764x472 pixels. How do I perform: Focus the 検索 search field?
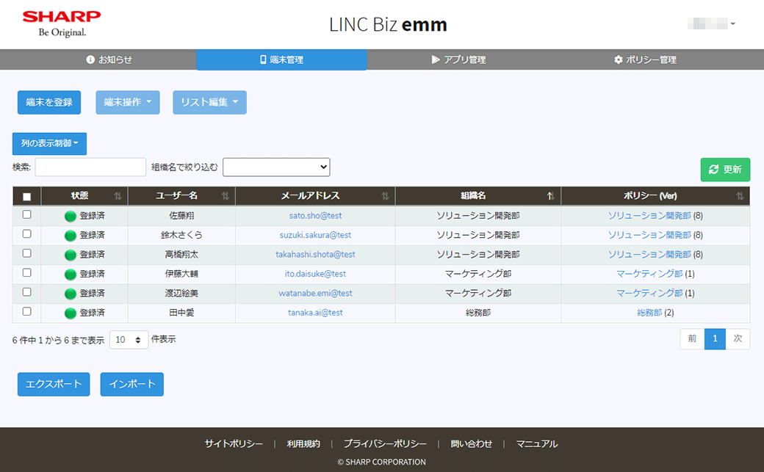pos(90,167)
